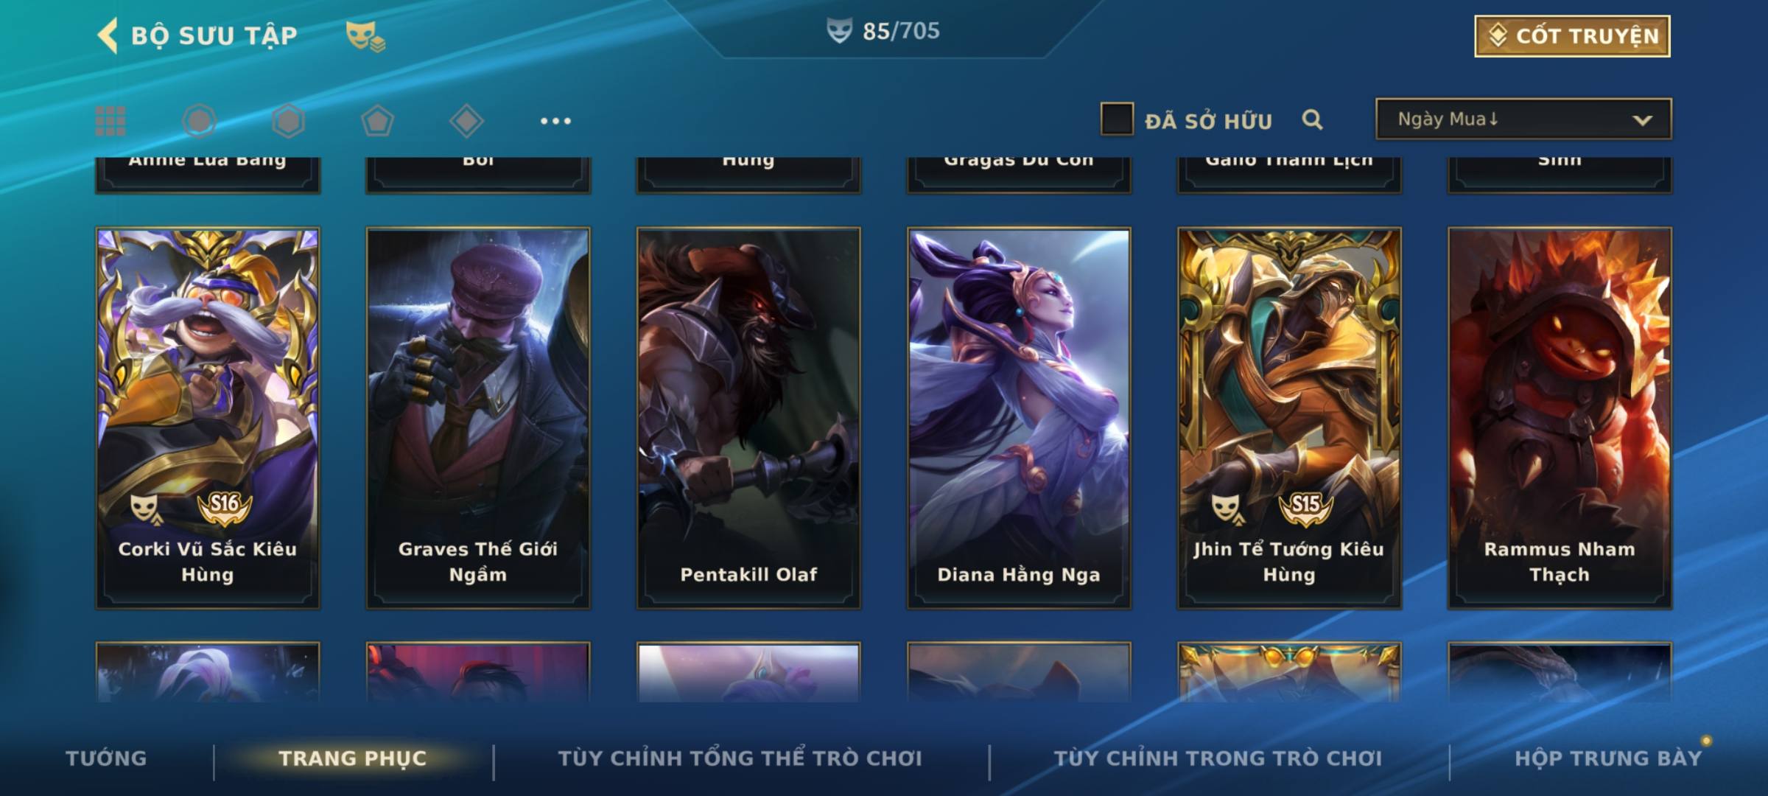Go back using the Bộ Sưu Tập arrow
The image size is (1768, 796).
click(108, 35)
